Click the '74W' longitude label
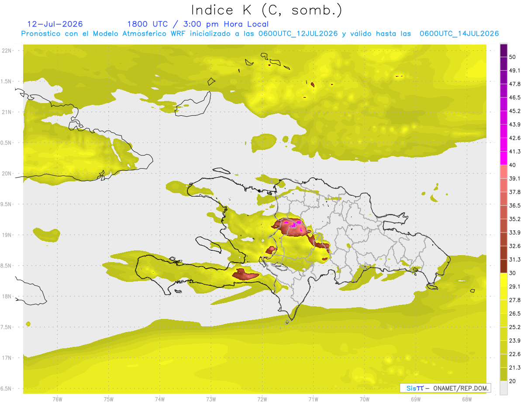Image resolution: width=524 pixels, height=405 pixels. coord(160,399)
